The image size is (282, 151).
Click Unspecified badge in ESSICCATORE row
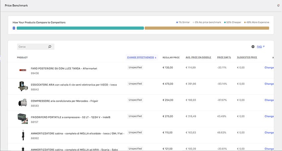coord(135,84)
